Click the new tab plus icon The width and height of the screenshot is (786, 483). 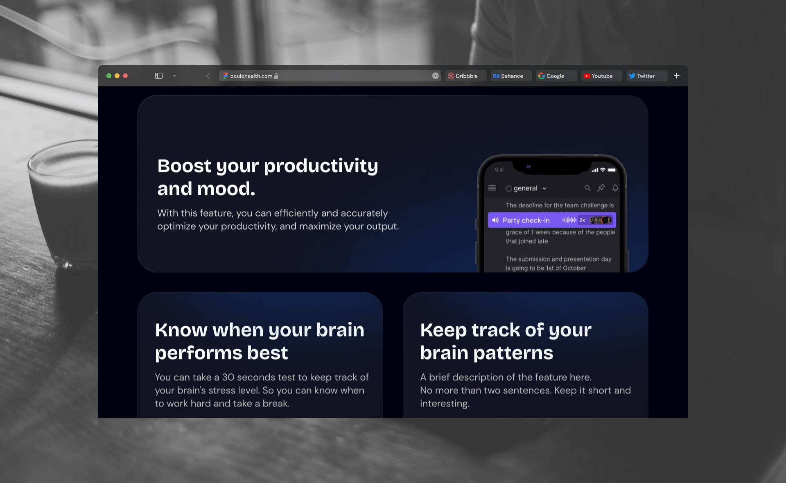677,74
